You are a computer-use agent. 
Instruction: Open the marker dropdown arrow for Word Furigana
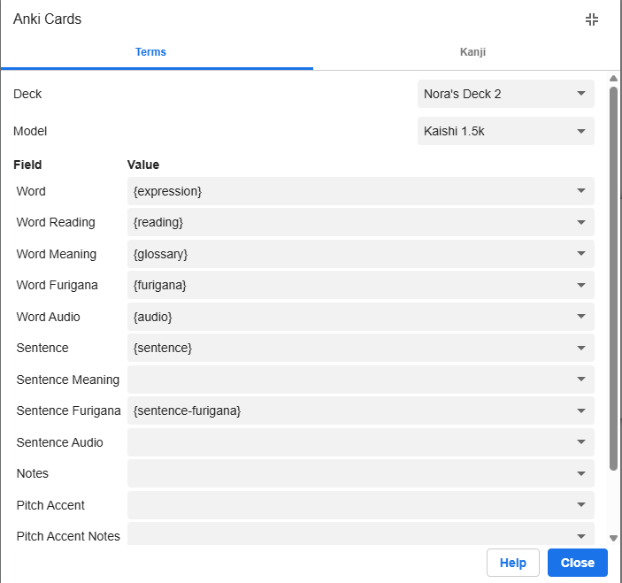pyautogui.click(x=581, y=285)
